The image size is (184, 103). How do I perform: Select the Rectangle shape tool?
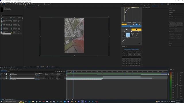pos(20,4)
